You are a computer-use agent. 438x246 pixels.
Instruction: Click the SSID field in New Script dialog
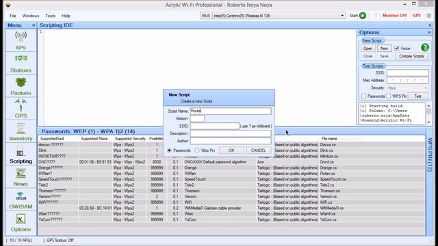click(215, 126)
